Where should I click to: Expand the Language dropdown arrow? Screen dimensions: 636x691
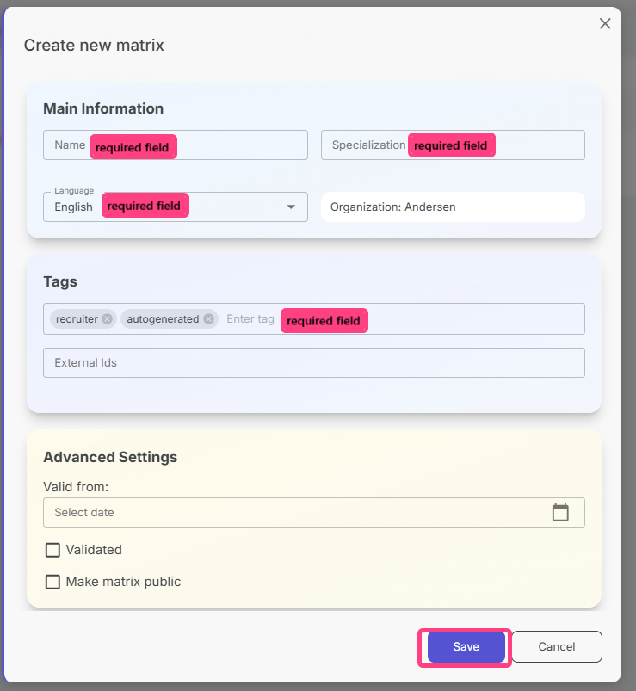click(291, 207)
